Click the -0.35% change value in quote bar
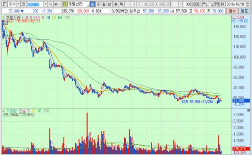 pos(47,11)
